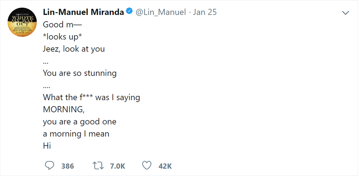
Task: Click the 7.0K retweets count
Action: [x=117, y=166]
